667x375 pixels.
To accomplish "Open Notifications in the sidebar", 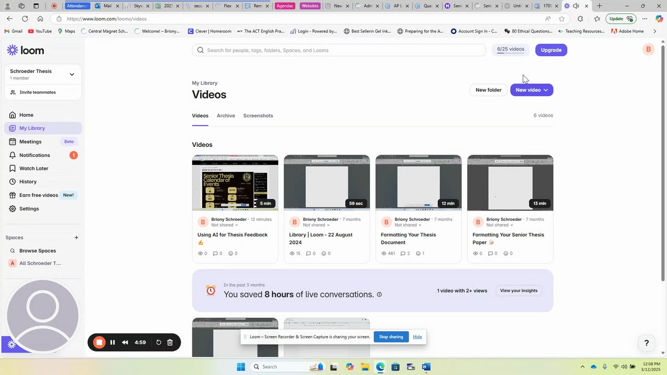I will point(43,155).
